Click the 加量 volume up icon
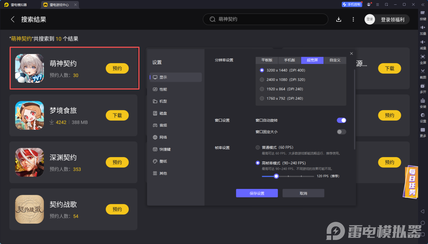The image size is (428, 244). (x=423, y=27)
